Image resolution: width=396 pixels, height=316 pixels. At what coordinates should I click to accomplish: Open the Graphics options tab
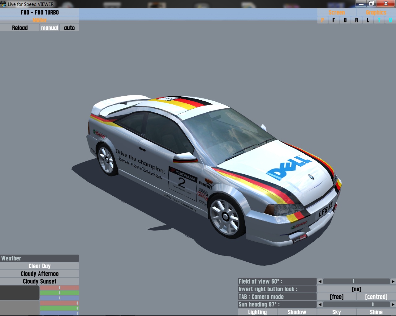376,13
